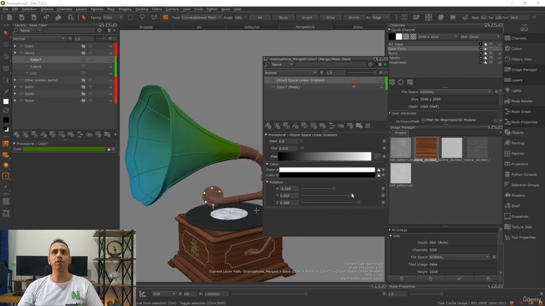Open the Shading menu
This screenshot has height=306, width=545.
[x=125, y=9]
